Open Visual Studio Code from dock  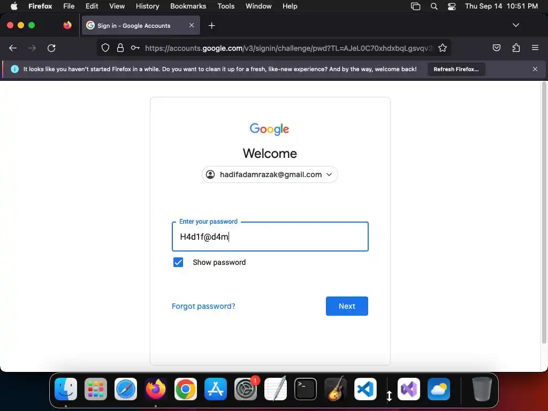(x=366, y=389)
